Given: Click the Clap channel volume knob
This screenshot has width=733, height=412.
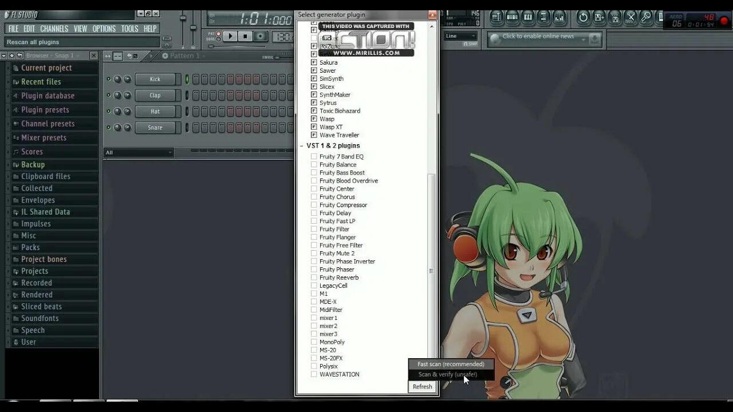Looking at the screenshot, I should [x=127, y=95].
